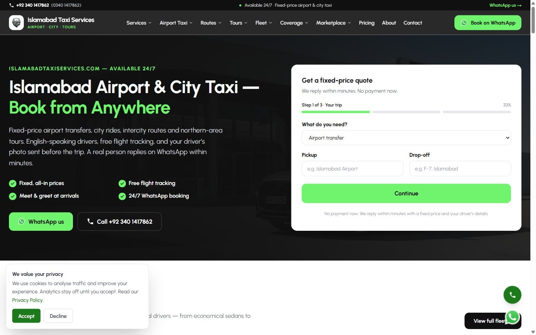
Task: Click the quote form step progress bar
Action: (x=406, y=112)
